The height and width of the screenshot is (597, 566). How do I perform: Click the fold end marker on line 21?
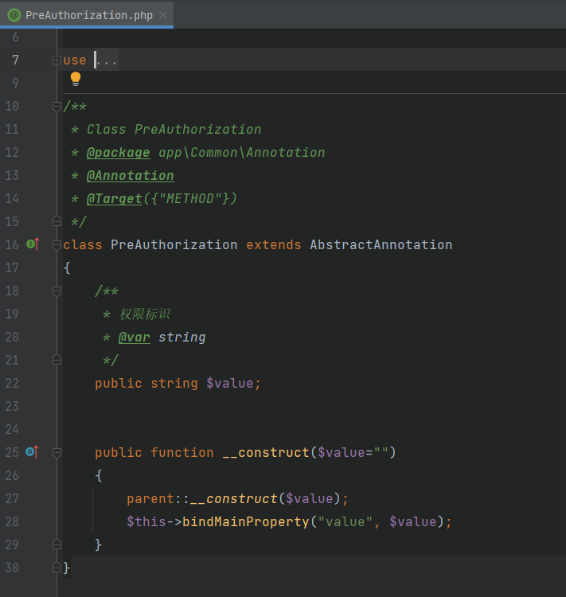(x=57, y=360)
